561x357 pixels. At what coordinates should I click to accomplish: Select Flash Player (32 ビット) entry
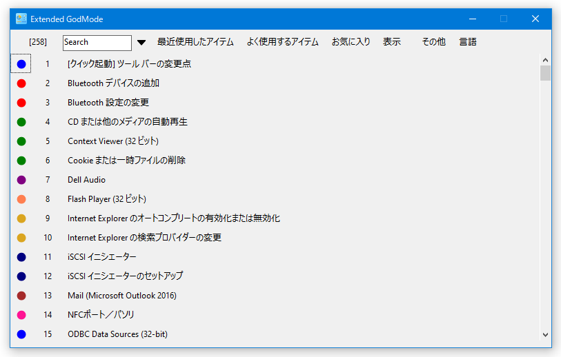(x=107, y=199)
